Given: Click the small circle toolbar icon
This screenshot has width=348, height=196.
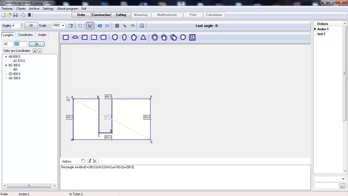Looking at the screenshot, I should (80, 26).
